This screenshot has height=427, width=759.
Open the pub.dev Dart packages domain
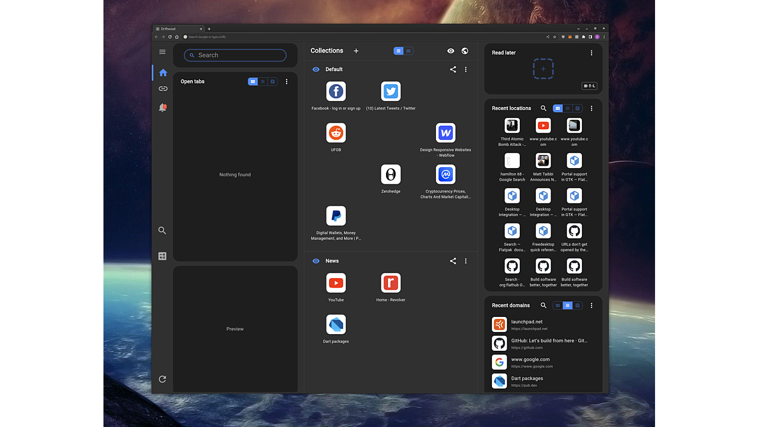click(543, 381)
